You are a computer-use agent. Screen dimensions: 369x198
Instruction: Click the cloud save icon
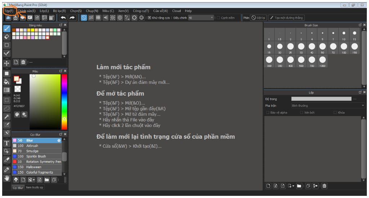8,18
